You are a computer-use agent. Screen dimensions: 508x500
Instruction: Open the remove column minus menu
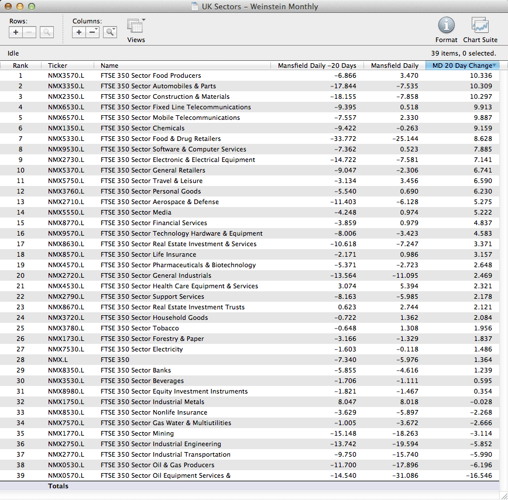(x=93, y=33)
